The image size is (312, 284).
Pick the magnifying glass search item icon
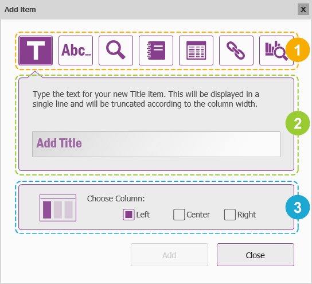click(x=116, y=50)
